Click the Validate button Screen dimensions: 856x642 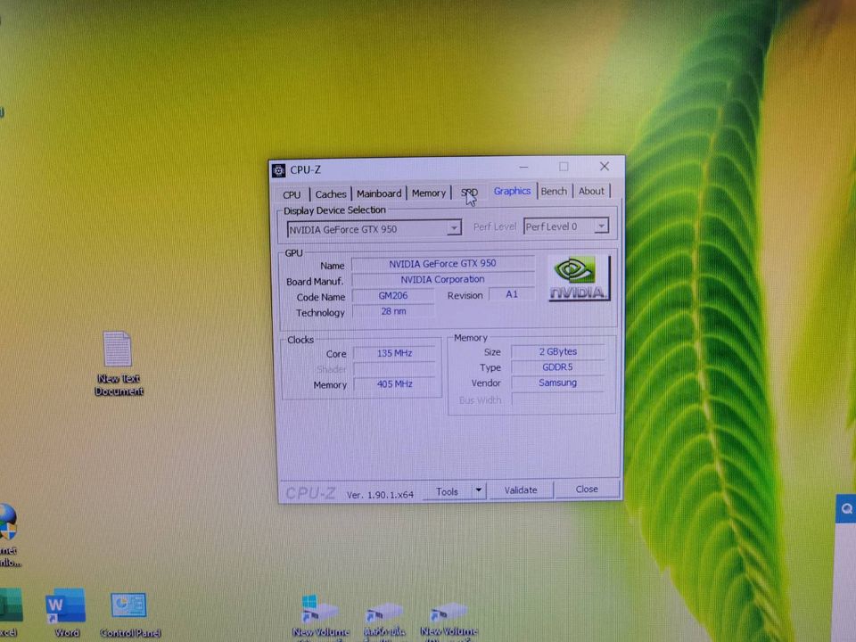pos(521,490)
